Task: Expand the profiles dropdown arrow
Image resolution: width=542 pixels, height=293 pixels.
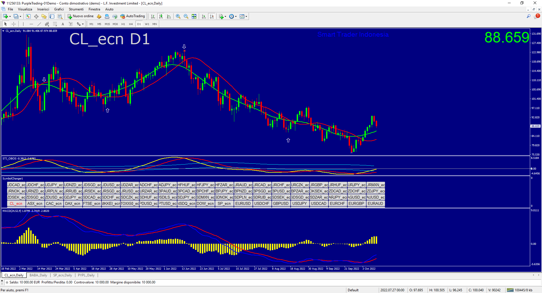Action: 20,16
